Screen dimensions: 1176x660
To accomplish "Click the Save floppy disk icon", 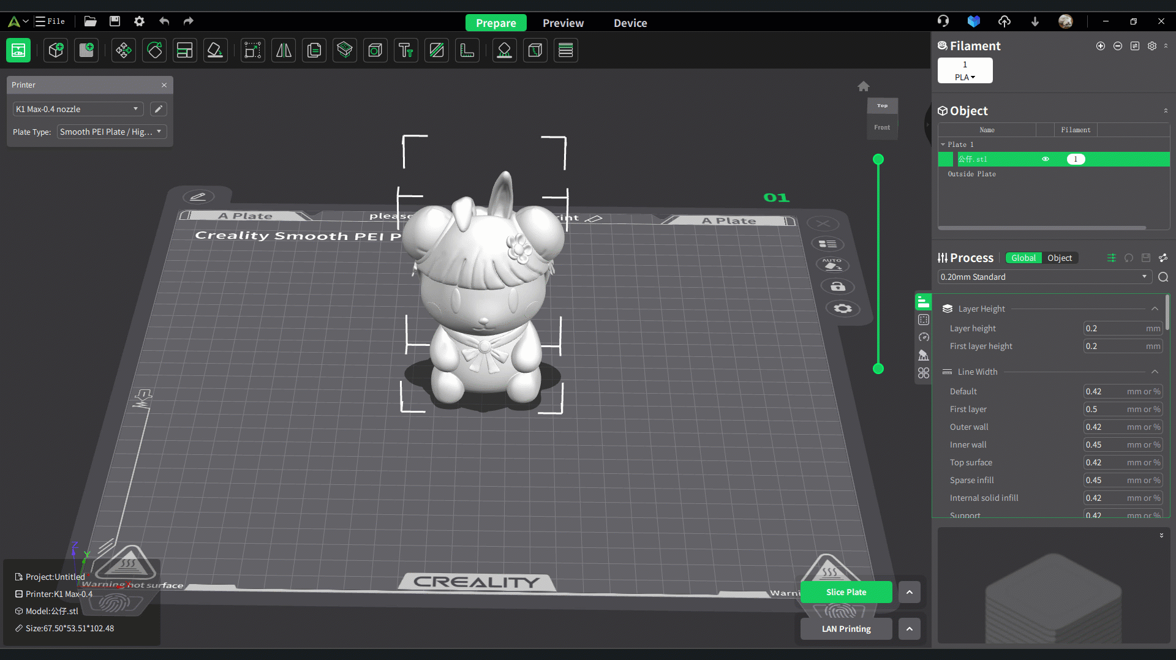I will pyautogui.click(x=115, y=21).
